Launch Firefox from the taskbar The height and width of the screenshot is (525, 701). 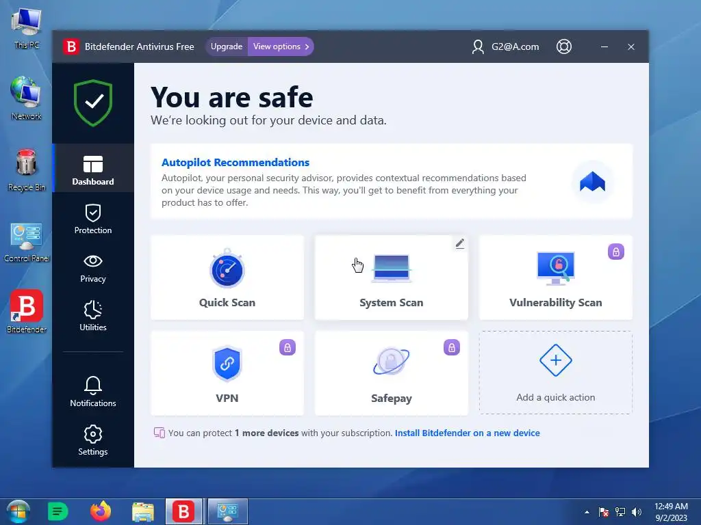tap(101, 511)
